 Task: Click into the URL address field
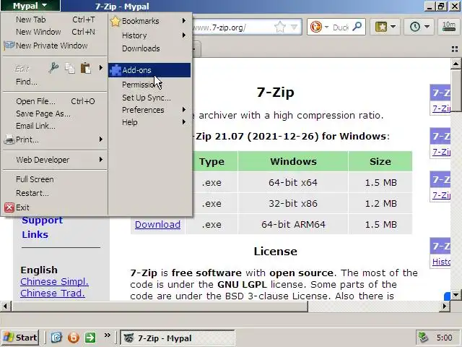point(232,27)
